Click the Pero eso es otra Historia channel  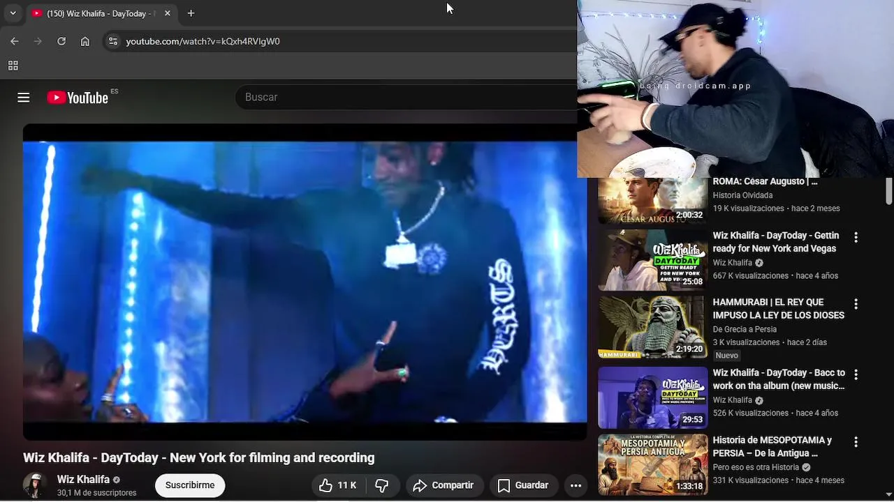click(x=756, y=467)
